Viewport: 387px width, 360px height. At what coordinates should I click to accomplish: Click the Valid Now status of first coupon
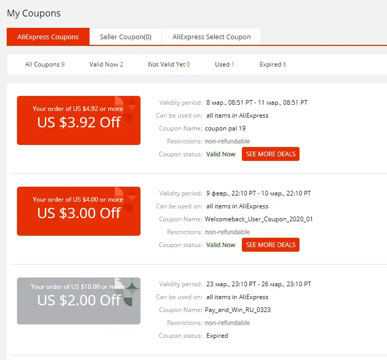(x=221, y=154)
